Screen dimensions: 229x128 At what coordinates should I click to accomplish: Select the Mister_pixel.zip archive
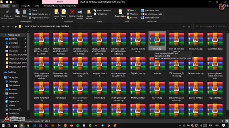(138, 90)
